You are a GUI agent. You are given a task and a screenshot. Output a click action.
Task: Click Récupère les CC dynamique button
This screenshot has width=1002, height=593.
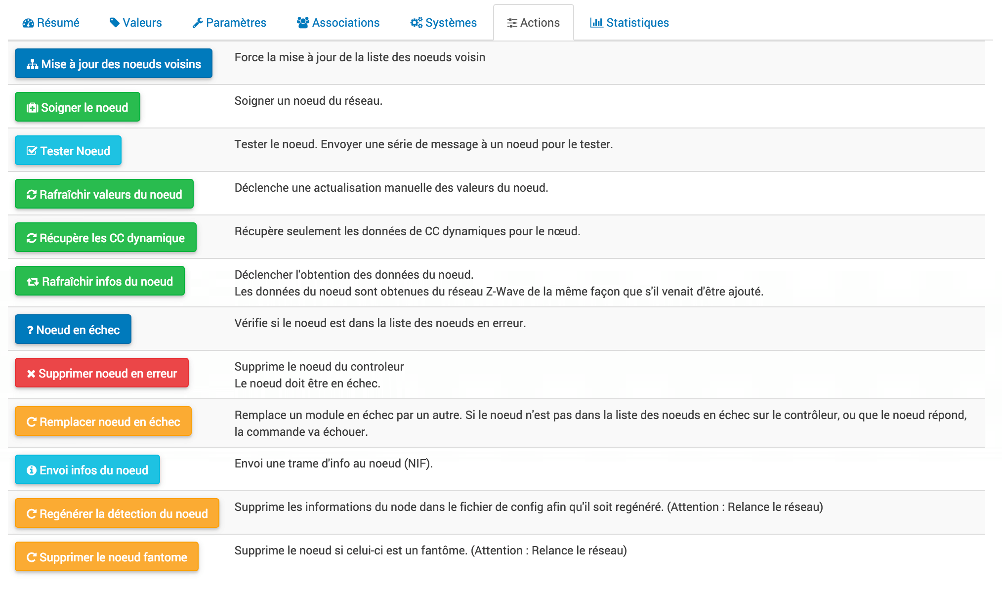[106, 237]
